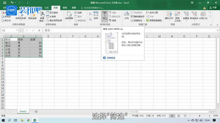This screenshot has height=123, width=220.
Task: Sort ascending A to Z icon
Action: coord(90,14)
